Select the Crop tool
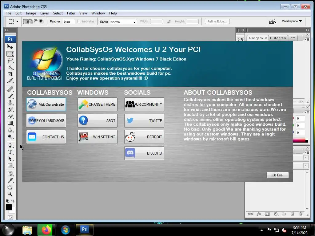 coord(10,74)
